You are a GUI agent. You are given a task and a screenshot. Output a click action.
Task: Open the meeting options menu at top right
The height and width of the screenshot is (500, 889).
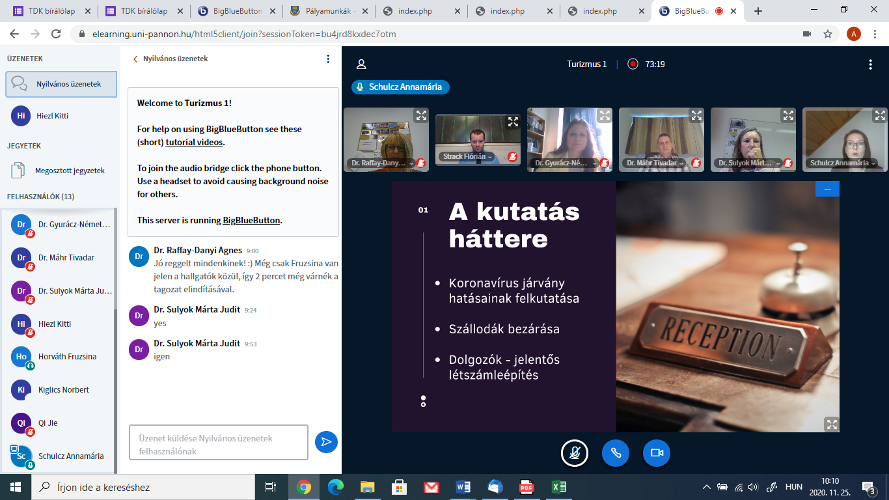[870, 64]
